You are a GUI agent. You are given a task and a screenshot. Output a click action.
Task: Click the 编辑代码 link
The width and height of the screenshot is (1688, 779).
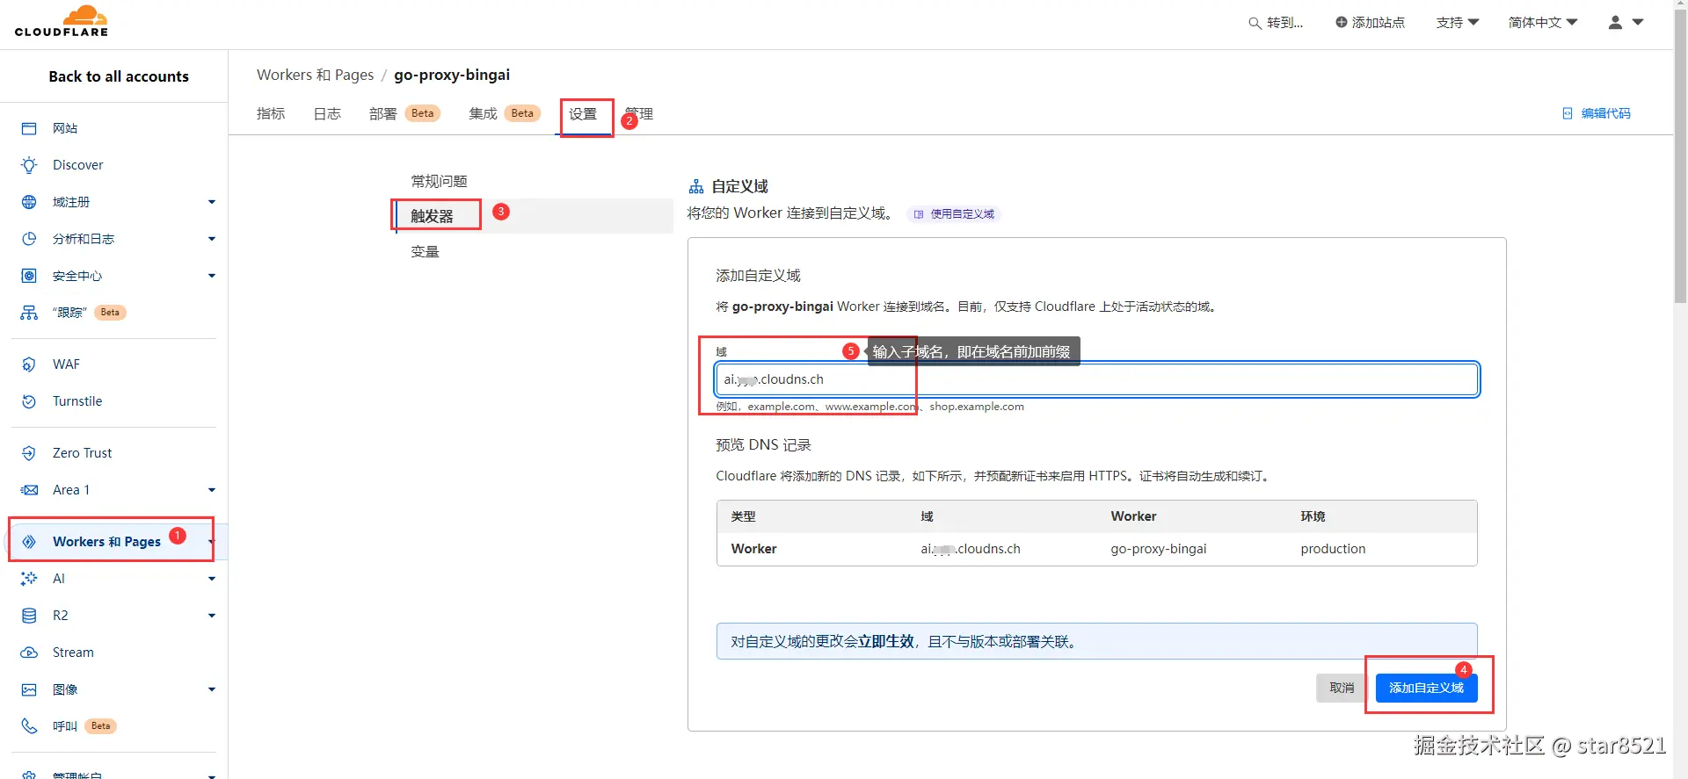click(x=1605, y=113)
